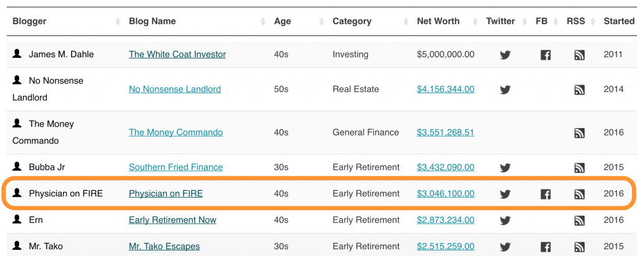The width and height of the screenshot is (637, 256).
Task: Sort the table by Net Worth header
Action: pos(438,21)
